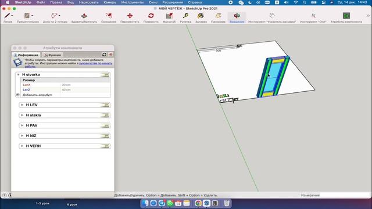Open Spotlight search in menu bar

[305, 2]
